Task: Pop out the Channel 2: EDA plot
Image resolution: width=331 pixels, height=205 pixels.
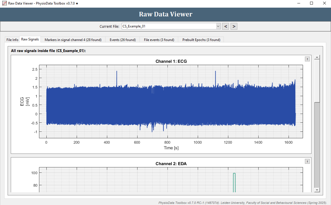Action: (307, 161)
